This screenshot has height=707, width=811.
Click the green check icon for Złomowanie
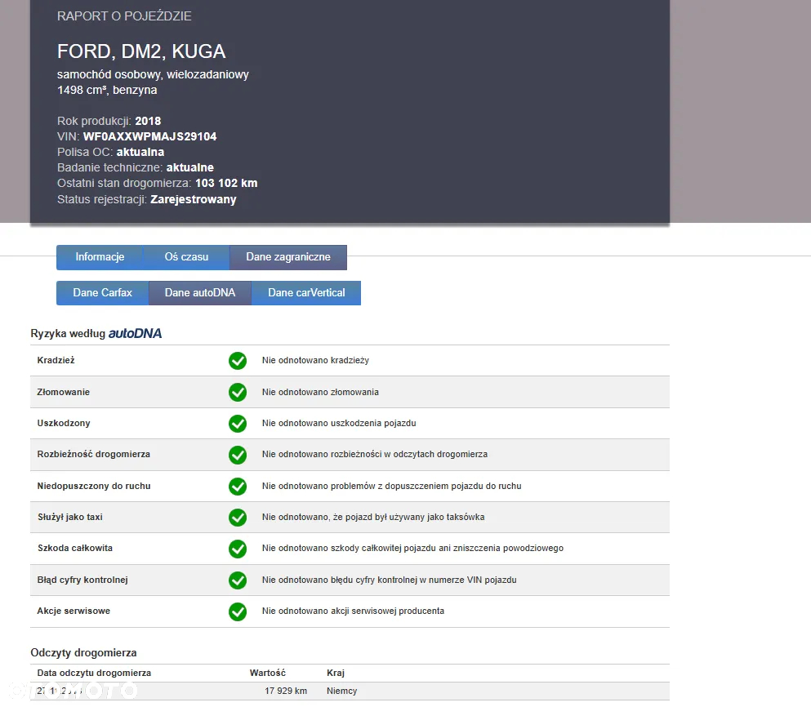[238, 392]
